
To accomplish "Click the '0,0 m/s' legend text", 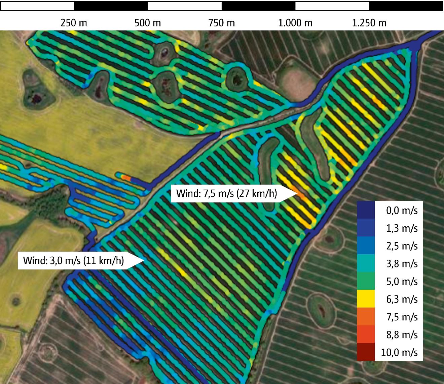I will 402,211.
